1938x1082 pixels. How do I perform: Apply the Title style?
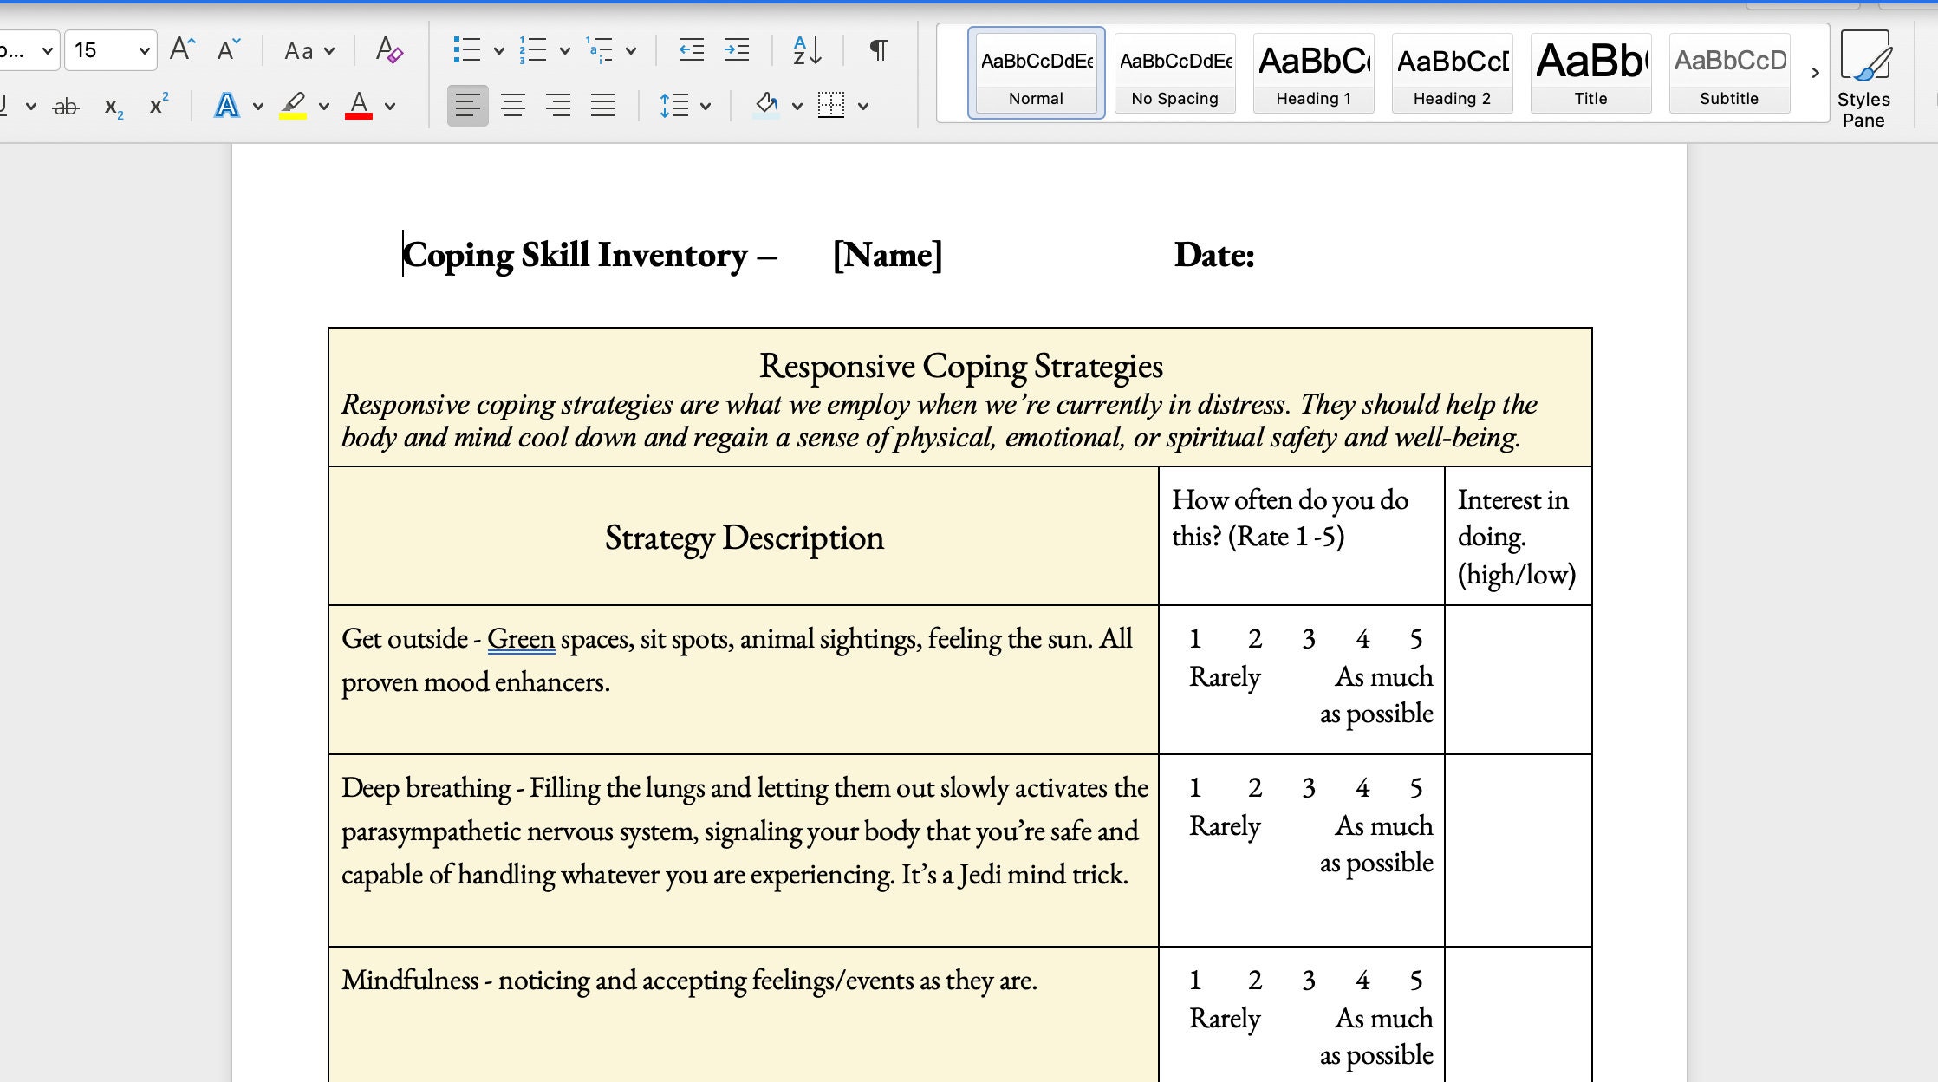point(1590,74)
